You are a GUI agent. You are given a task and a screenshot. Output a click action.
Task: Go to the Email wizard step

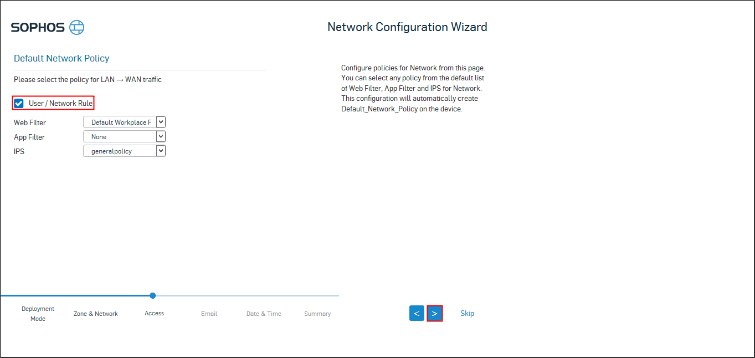[x=209, y=314]
